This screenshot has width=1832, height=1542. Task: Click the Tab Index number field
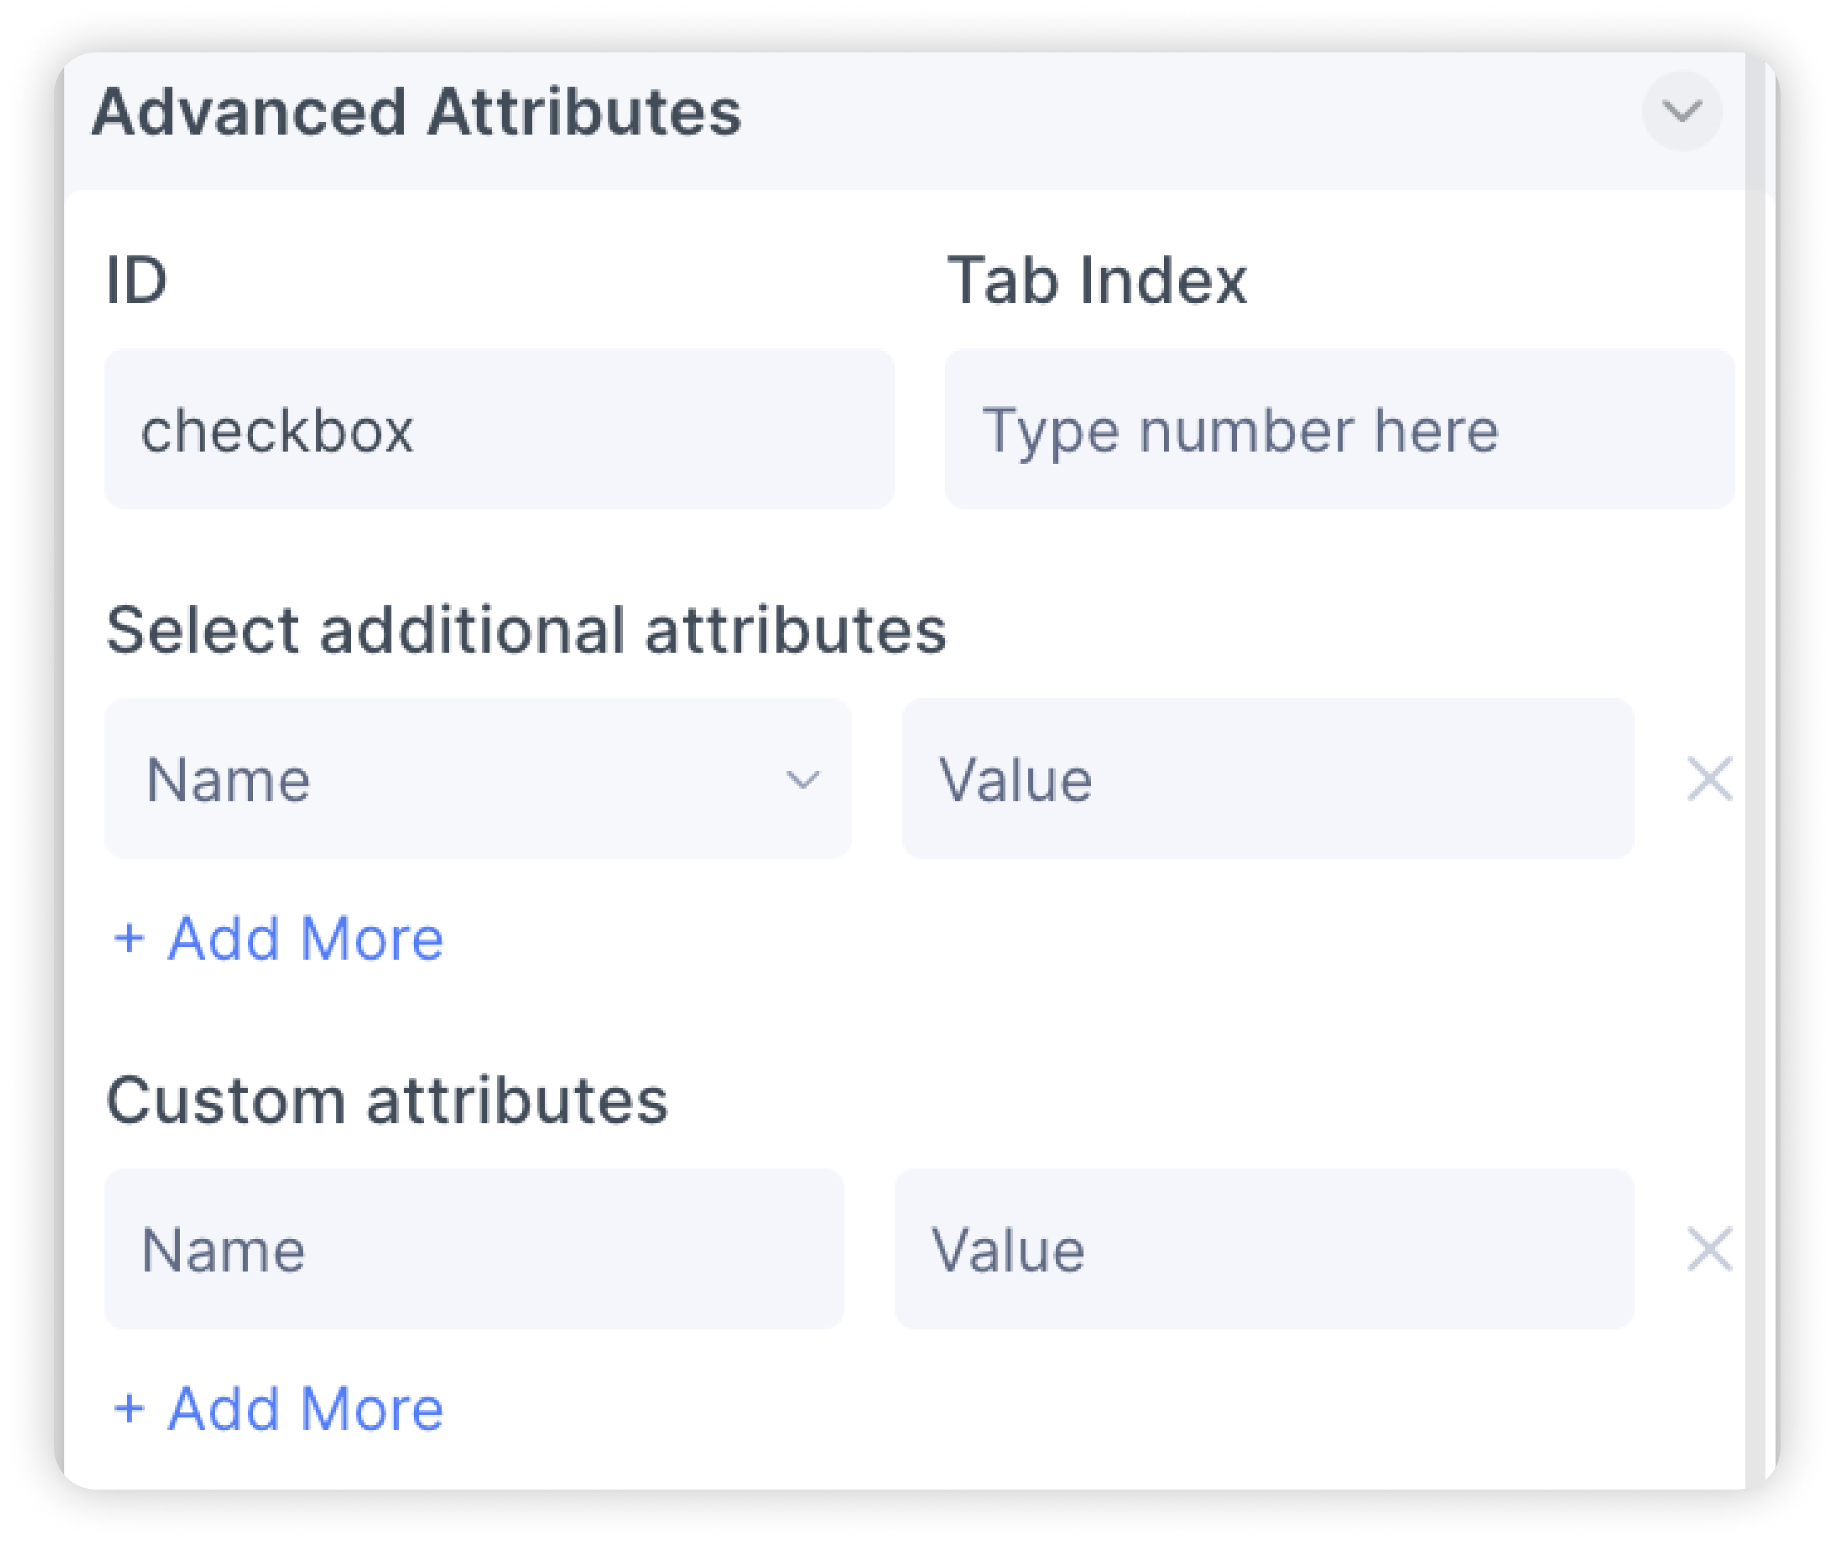tap(1339, 429)
